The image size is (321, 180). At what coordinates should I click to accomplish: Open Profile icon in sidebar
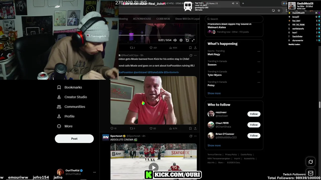[59, 116]
